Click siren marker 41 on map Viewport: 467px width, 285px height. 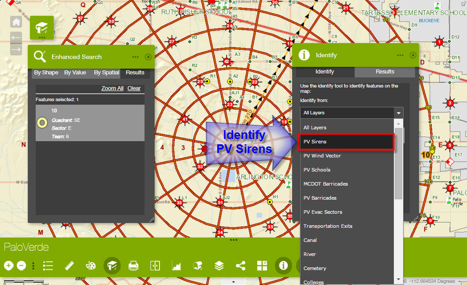click(x=185, y=120)
